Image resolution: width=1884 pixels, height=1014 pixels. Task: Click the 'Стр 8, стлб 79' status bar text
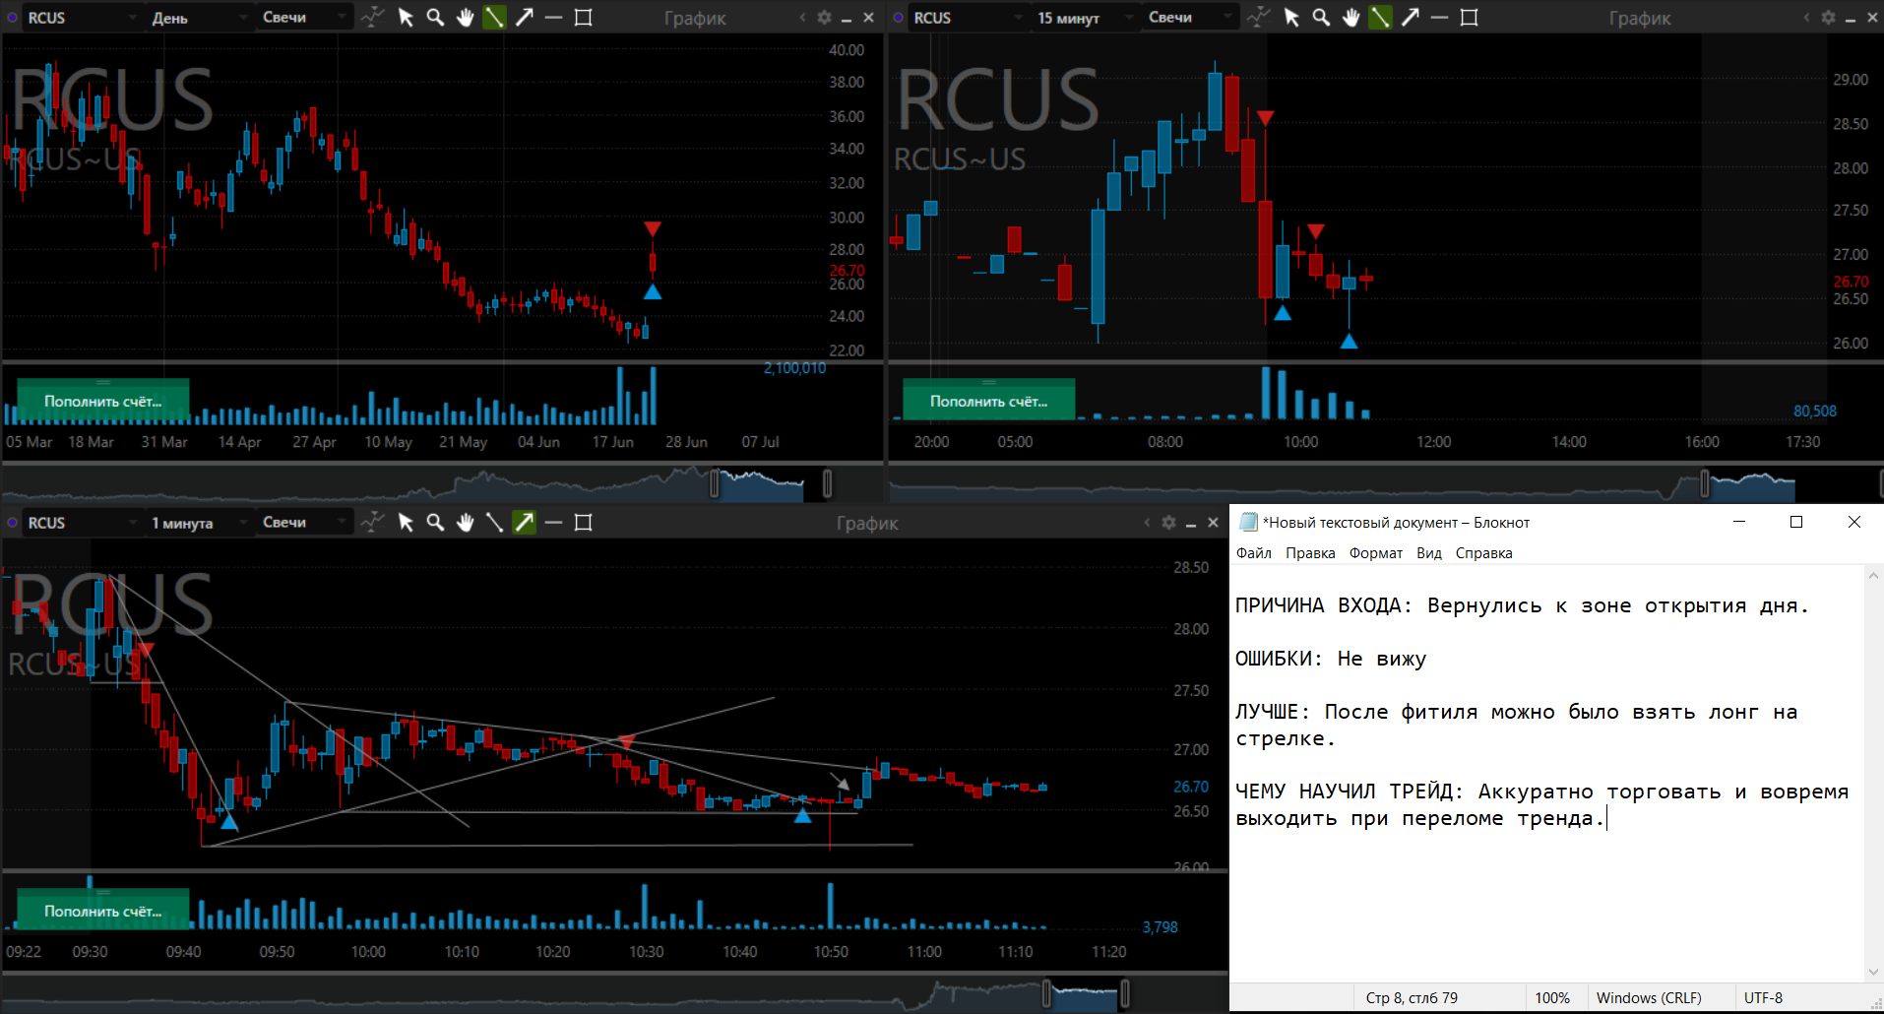pyautogui.click(x=1412, y=998)
